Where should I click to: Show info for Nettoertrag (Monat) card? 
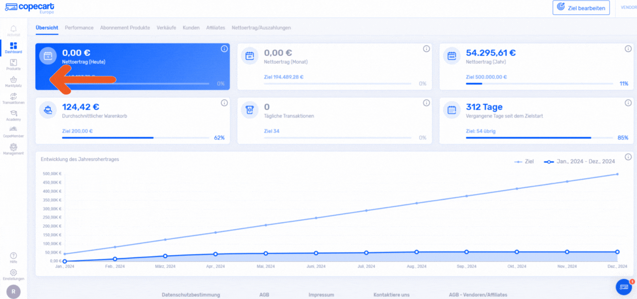pyautogui.click(x=426, y=49)
